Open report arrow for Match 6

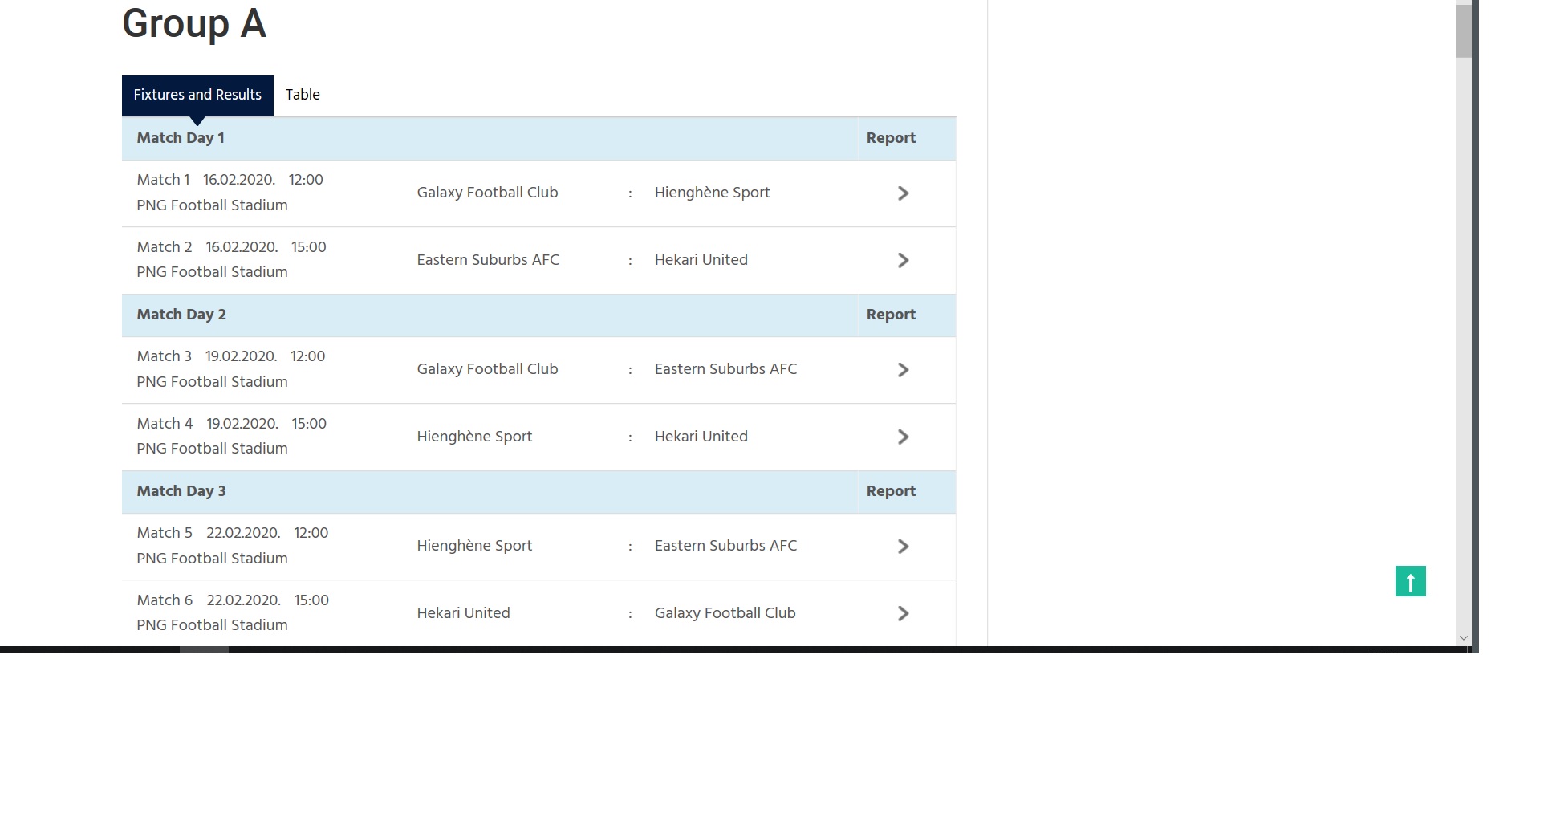click(x=903, y=614)
